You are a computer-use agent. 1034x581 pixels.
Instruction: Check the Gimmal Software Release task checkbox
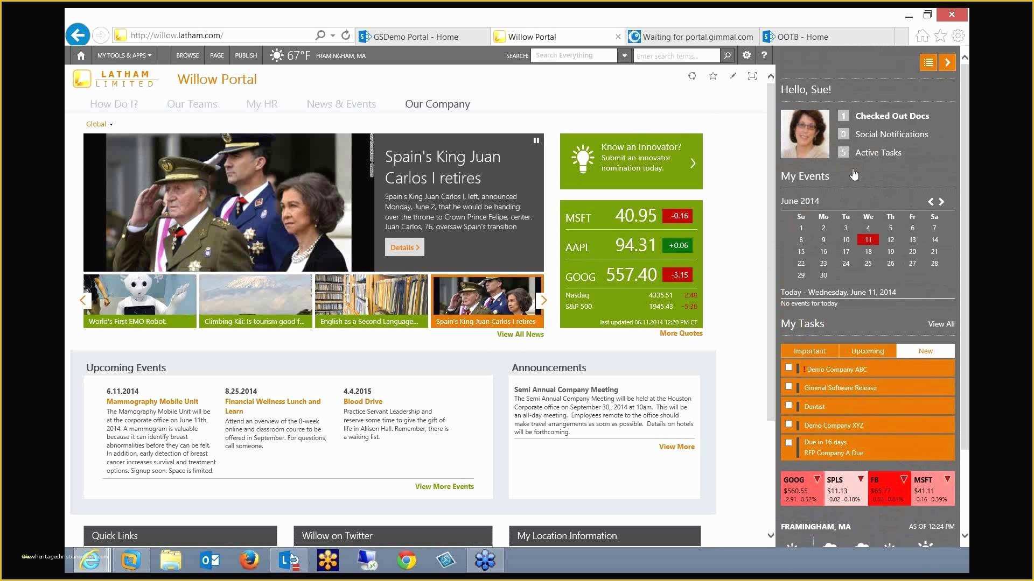[789, 387]
